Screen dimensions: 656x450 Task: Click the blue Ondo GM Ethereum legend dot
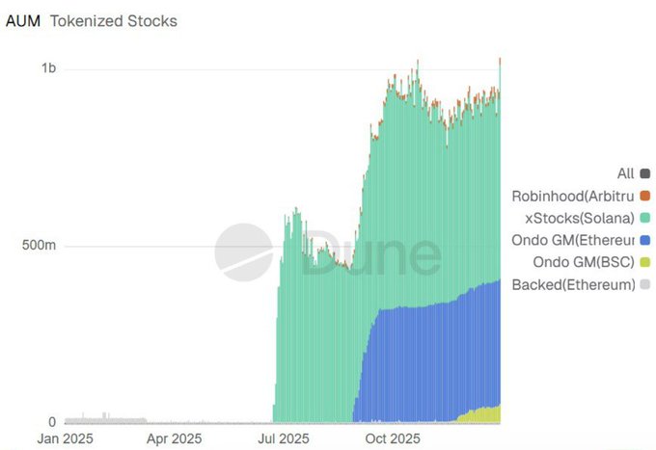644,241
